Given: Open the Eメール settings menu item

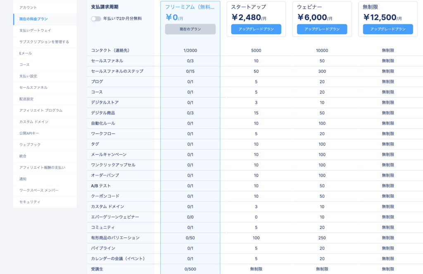Looking at the screenshot, I should 26,53.
